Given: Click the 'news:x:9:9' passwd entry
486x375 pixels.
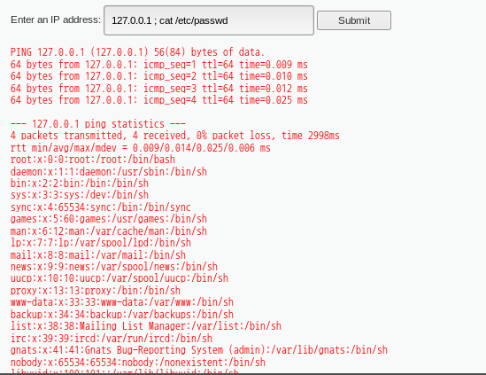Looking at the screenshot, I should click(x=113, y=267).
